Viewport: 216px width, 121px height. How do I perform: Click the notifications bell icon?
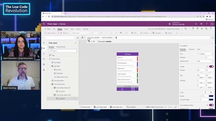[x=196, y=24]
